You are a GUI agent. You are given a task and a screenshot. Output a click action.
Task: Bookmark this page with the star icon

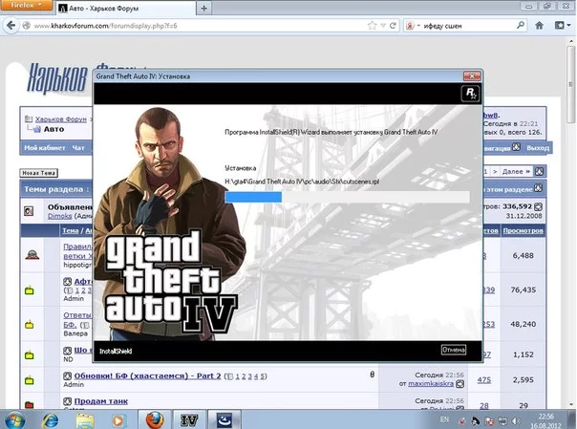(x=372, y=26)
